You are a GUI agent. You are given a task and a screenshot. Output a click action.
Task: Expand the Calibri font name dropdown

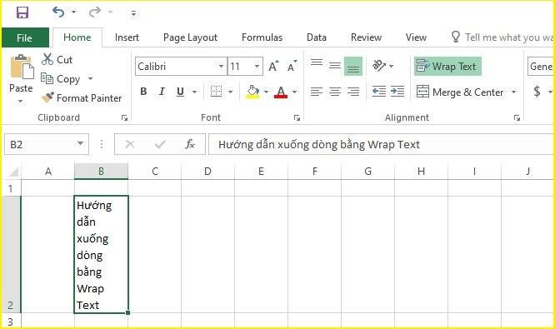coord(221,66)
